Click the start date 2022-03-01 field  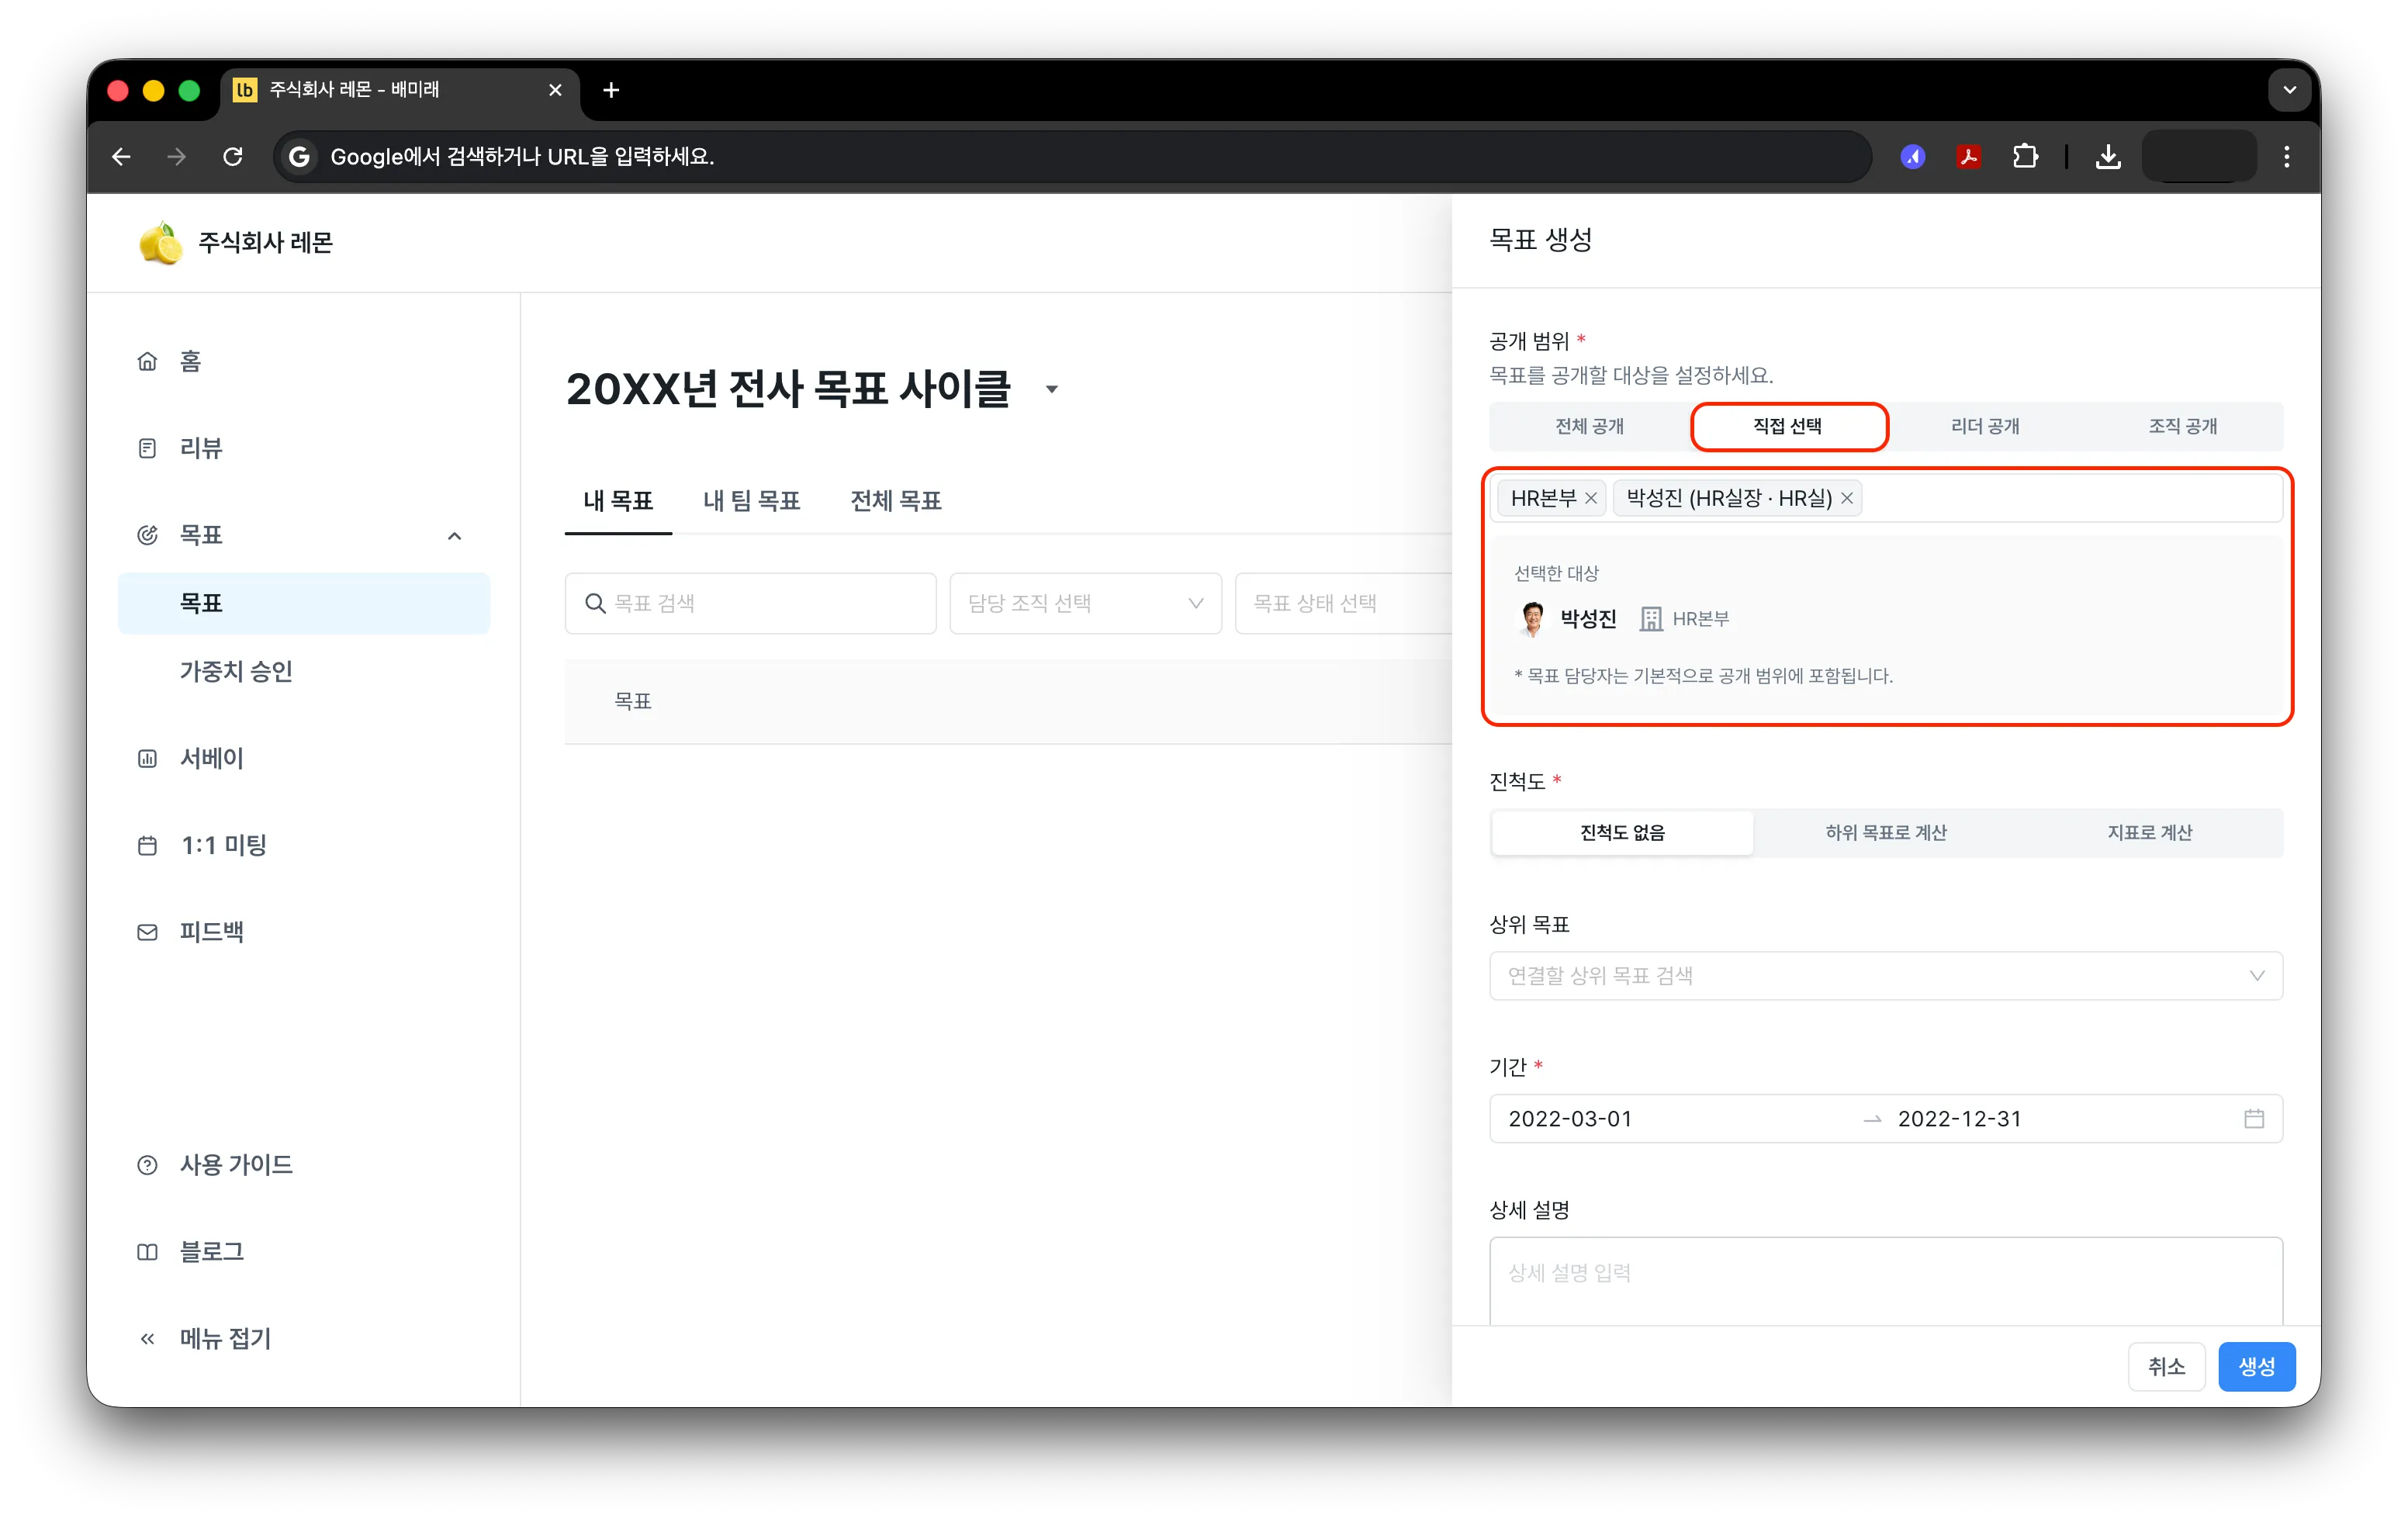(1570, 1119)
